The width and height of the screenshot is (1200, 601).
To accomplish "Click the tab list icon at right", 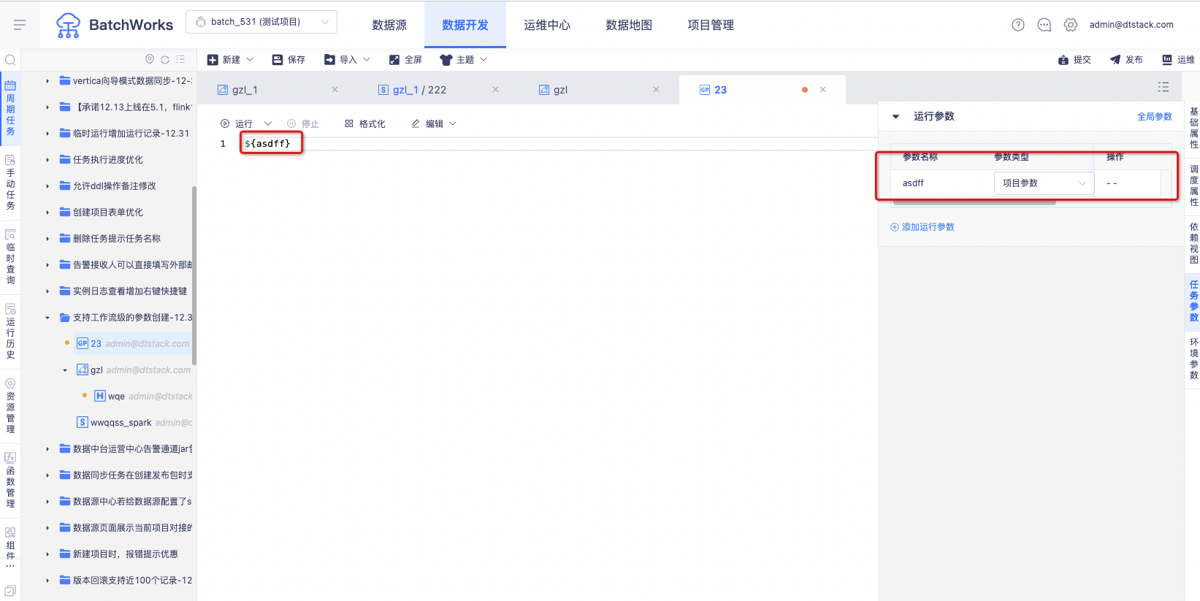I will pyautogui.click(x=1163, y=87).
